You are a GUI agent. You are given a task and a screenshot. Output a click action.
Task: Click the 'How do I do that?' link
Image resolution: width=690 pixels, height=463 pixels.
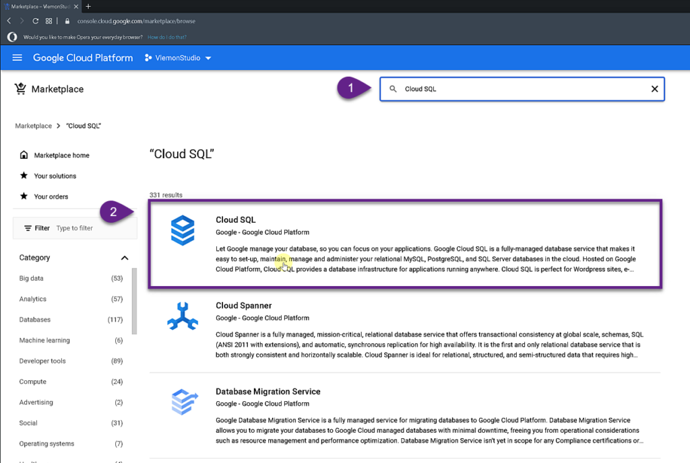point(166,37)
